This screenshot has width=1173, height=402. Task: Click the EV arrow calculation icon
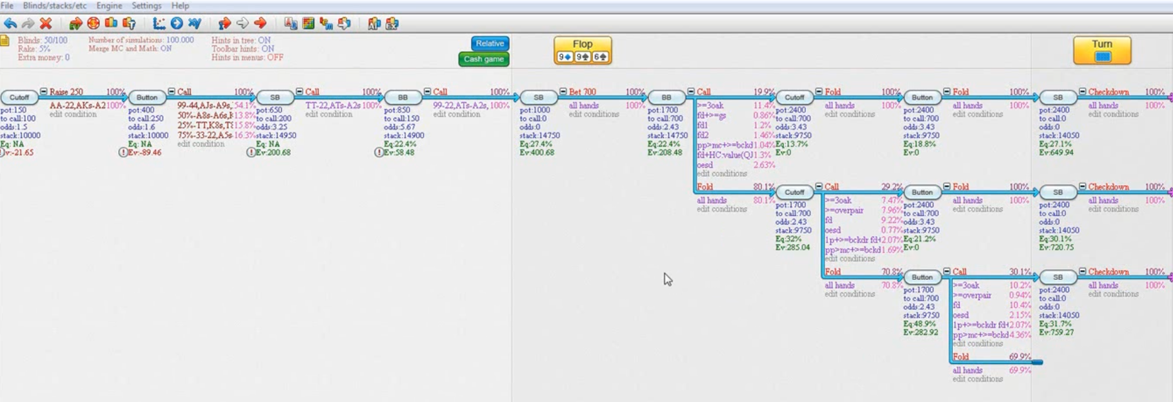coord(75,24)
